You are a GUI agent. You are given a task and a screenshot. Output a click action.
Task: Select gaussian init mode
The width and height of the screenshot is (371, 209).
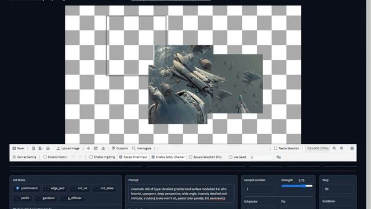click(x=46, y=198)
